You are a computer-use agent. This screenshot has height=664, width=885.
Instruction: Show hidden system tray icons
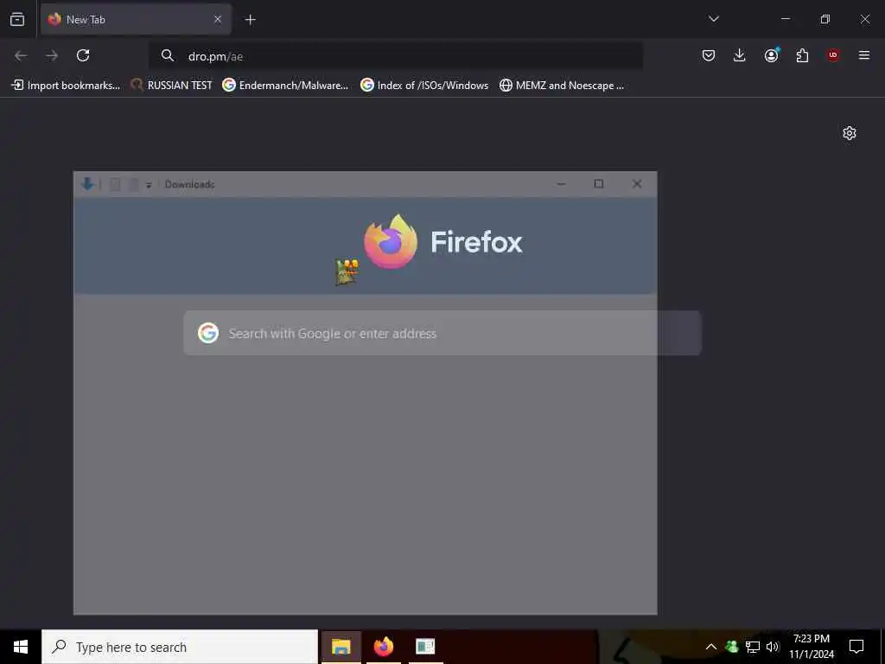(x=711, y=647)
